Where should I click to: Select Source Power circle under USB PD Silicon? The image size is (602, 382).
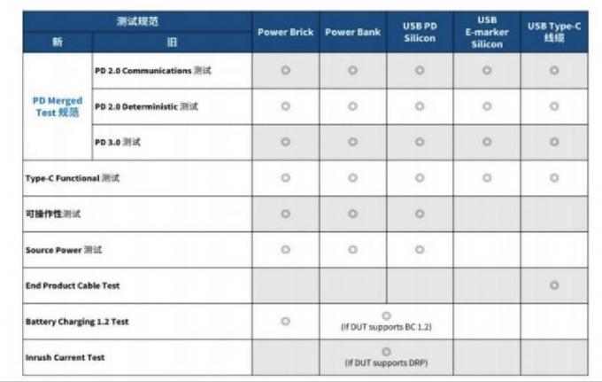coord(420,250)
